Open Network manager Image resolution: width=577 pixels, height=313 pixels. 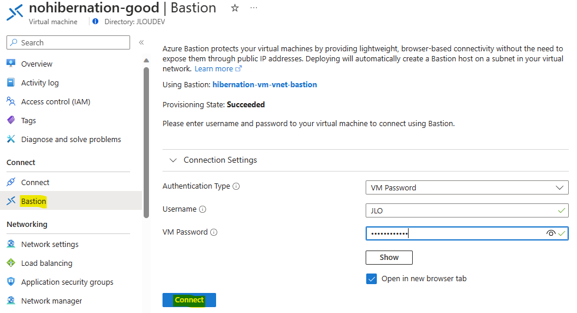click(52, 301)
